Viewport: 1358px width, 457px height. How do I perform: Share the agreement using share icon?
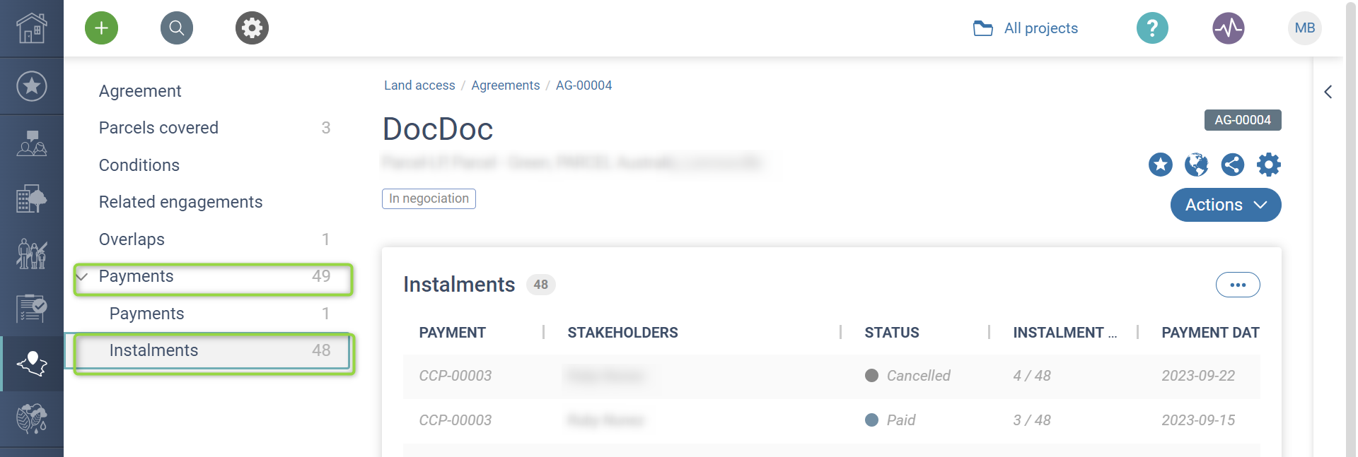click(x=1233, y=165)
